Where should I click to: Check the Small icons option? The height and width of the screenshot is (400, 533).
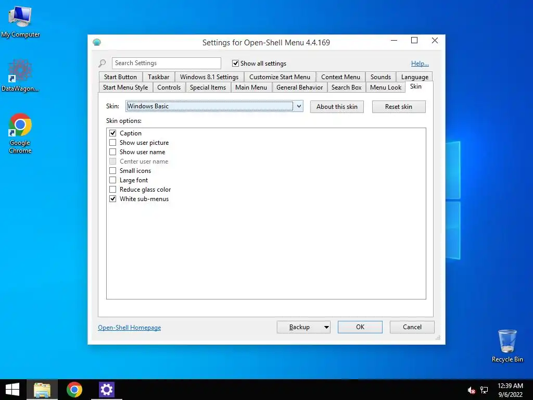click(112, 171)
